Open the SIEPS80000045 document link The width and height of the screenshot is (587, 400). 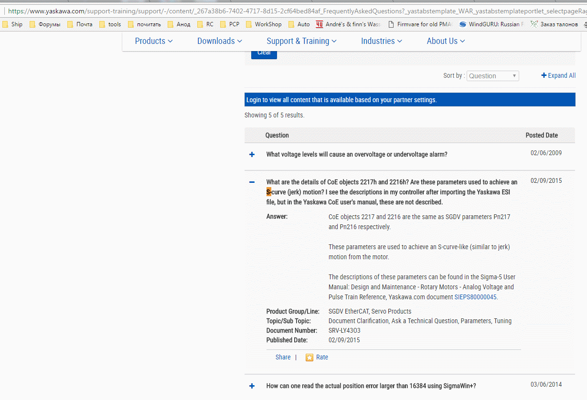(x=475, y=297)
